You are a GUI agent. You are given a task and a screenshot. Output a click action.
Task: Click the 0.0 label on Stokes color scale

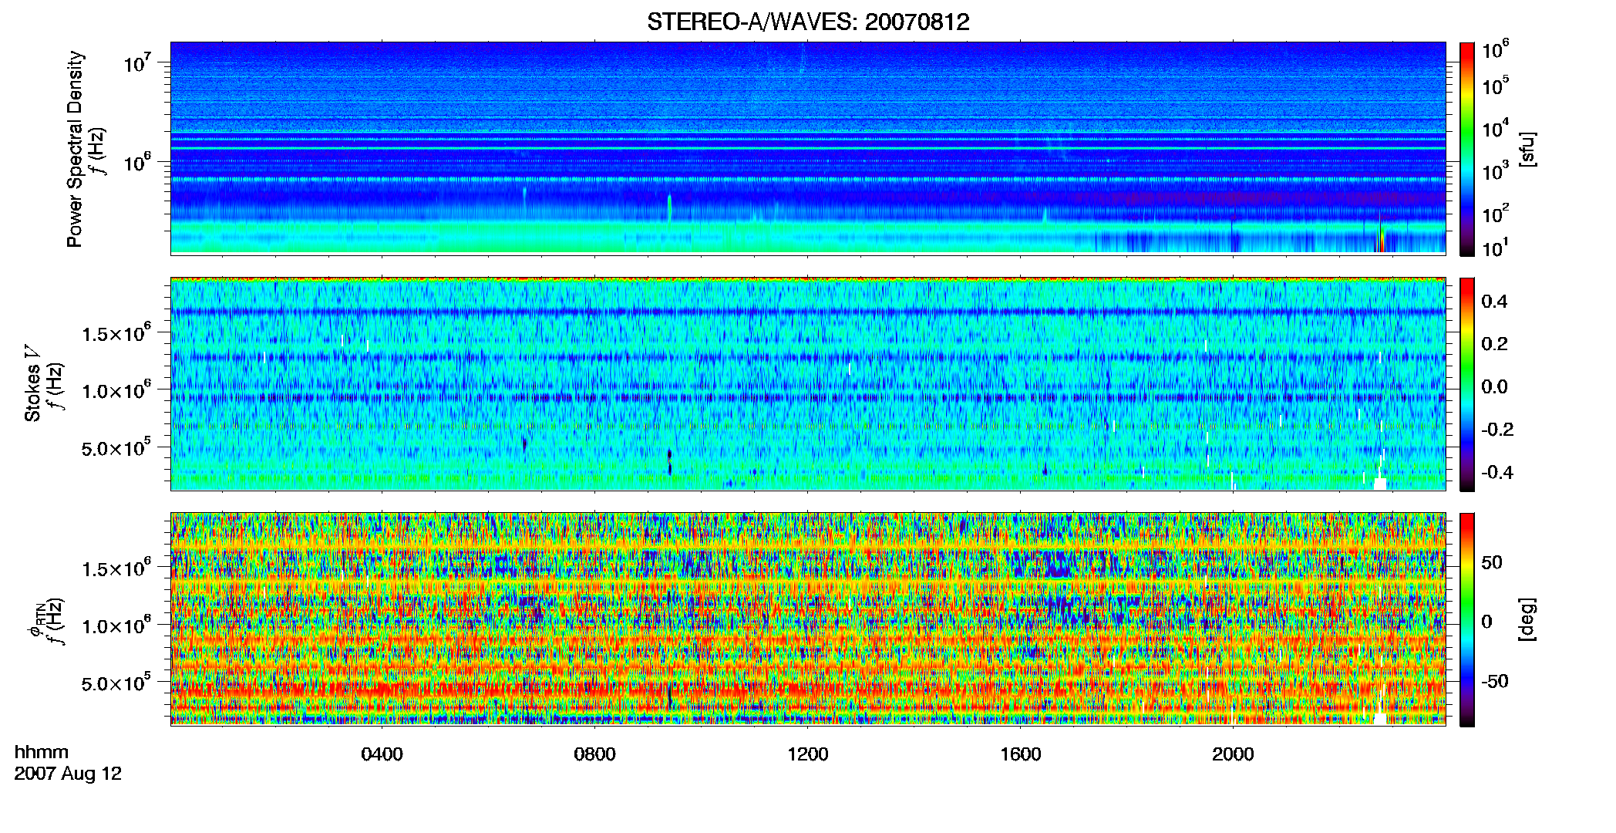(x=1494, y=386)
